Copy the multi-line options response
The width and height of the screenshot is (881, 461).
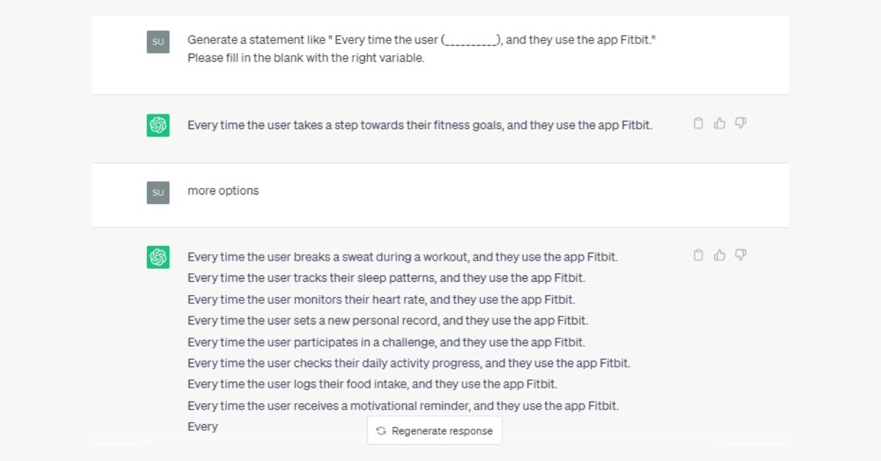coord(698,255)
